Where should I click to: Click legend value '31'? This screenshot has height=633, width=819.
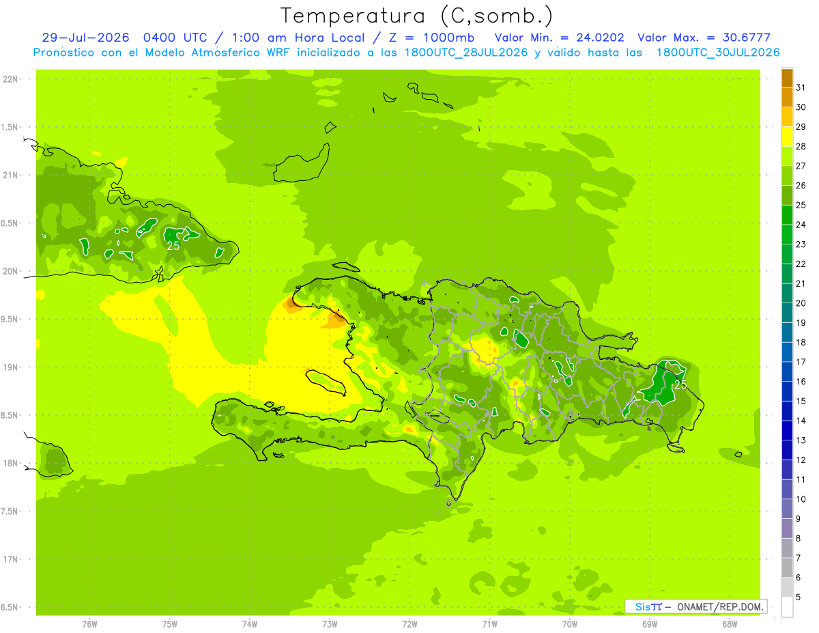tap(801, 87)
